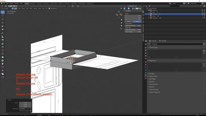Toggle X-Ray in viewport header
This screenshot has width=206, height=116.
pos(133,9)
